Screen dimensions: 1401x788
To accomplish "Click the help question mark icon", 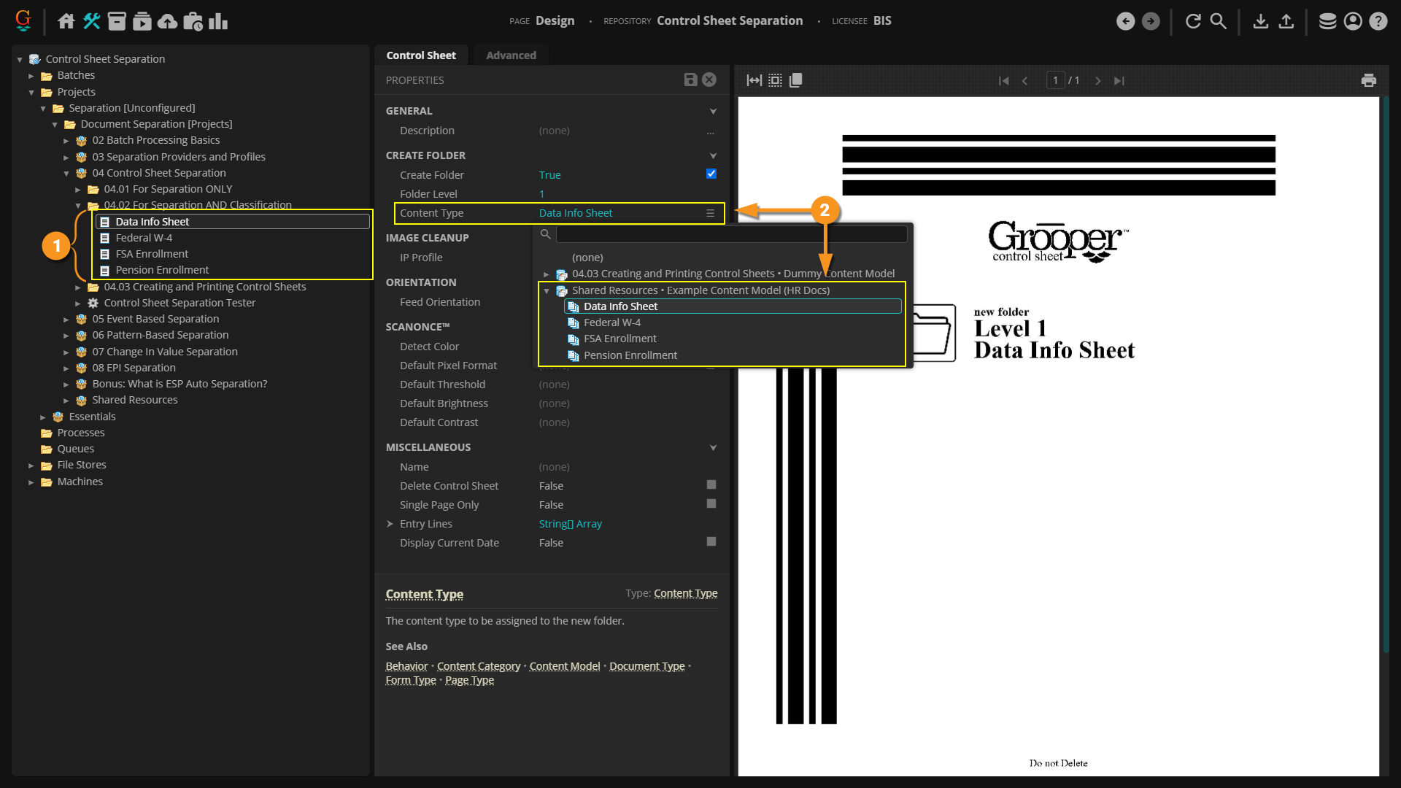I will pos(1378,21).
